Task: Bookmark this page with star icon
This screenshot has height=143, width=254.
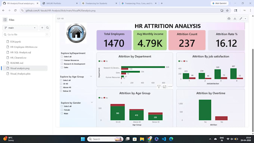Action: point(227,10)
